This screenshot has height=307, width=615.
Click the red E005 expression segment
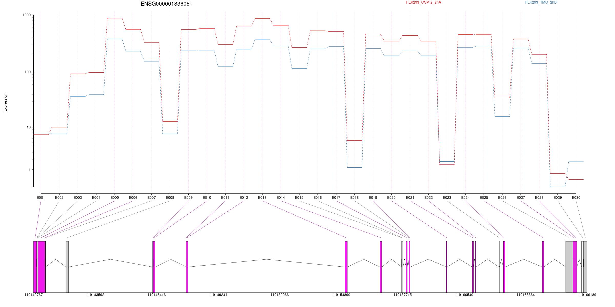tap(115, 18)
